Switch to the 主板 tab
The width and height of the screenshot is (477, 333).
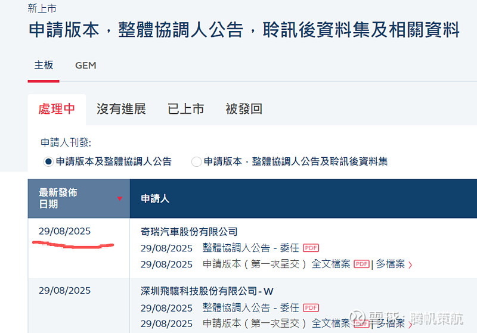click(x=44, y=65)
